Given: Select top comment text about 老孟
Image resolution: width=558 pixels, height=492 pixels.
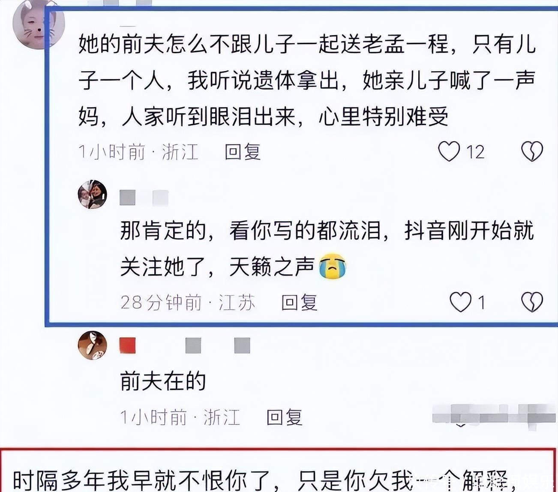Looking at the screenshot, I should pos(307,81).
